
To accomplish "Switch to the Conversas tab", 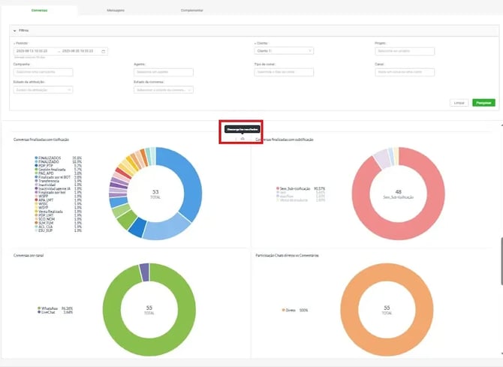I will 39,11.
